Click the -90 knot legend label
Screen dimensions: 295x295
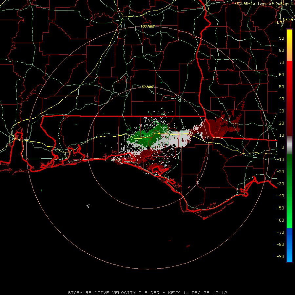(280, 257)
